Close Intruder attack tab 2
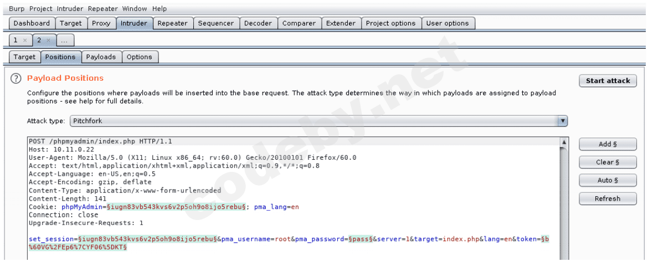 coord(48,40)
